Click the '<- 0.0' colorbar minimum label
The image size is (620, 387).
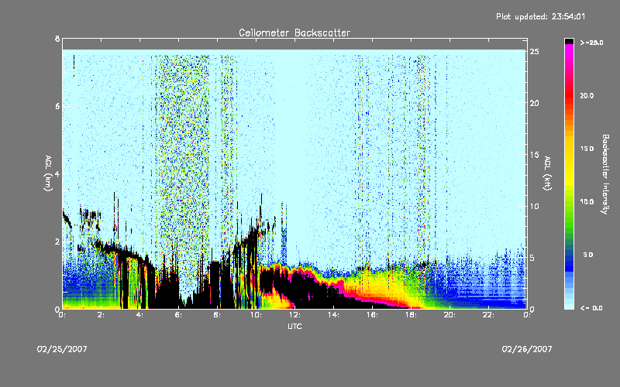pyautogui.click(x=591, y=308)
